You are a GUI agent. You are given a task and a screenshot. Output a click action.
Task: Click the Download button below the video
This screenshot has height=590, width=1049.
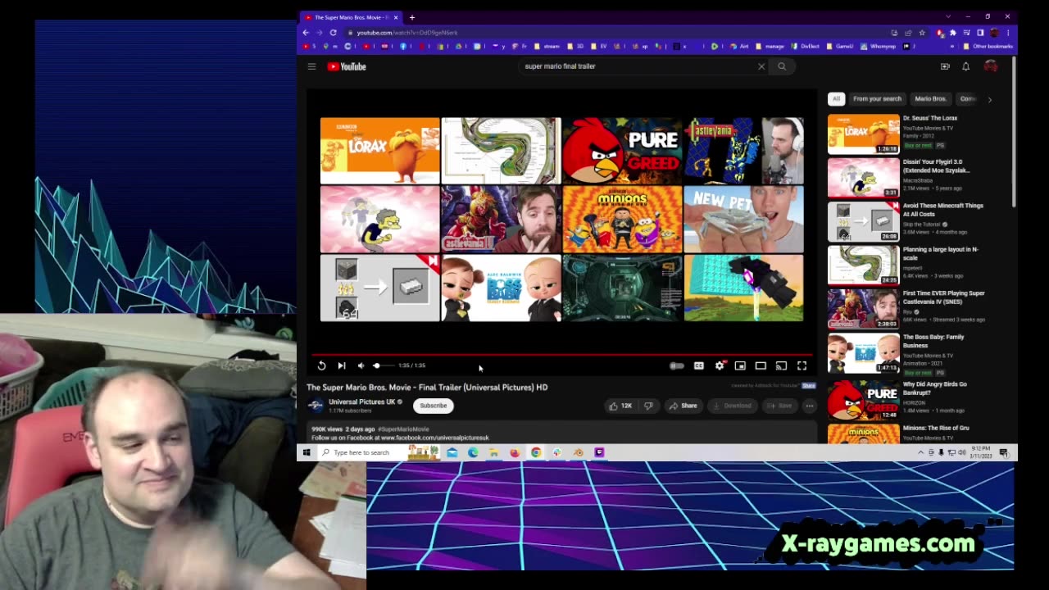coord(732,406)
